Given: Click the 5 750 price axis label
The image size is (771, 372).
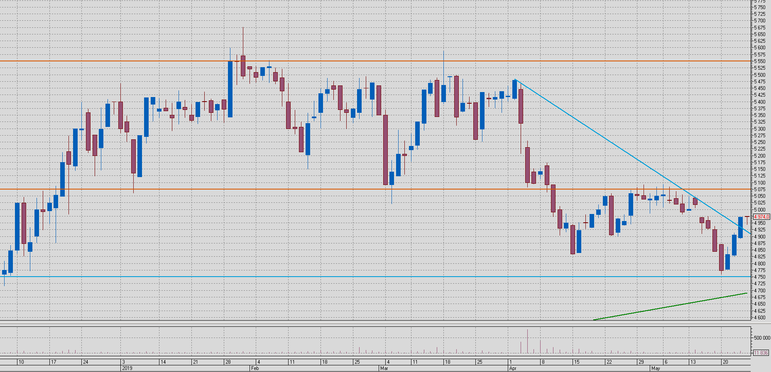Looking at the screenshot, I should pos(760,7).
